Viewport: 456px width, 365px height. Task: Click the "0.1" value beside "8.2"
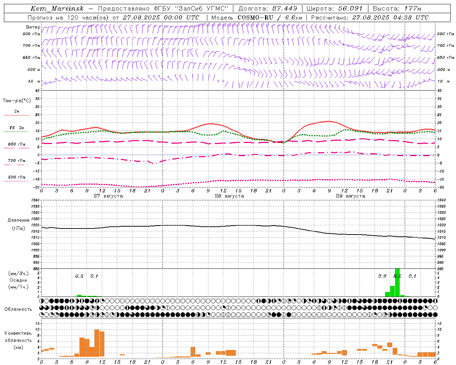[x=412, y=276]
